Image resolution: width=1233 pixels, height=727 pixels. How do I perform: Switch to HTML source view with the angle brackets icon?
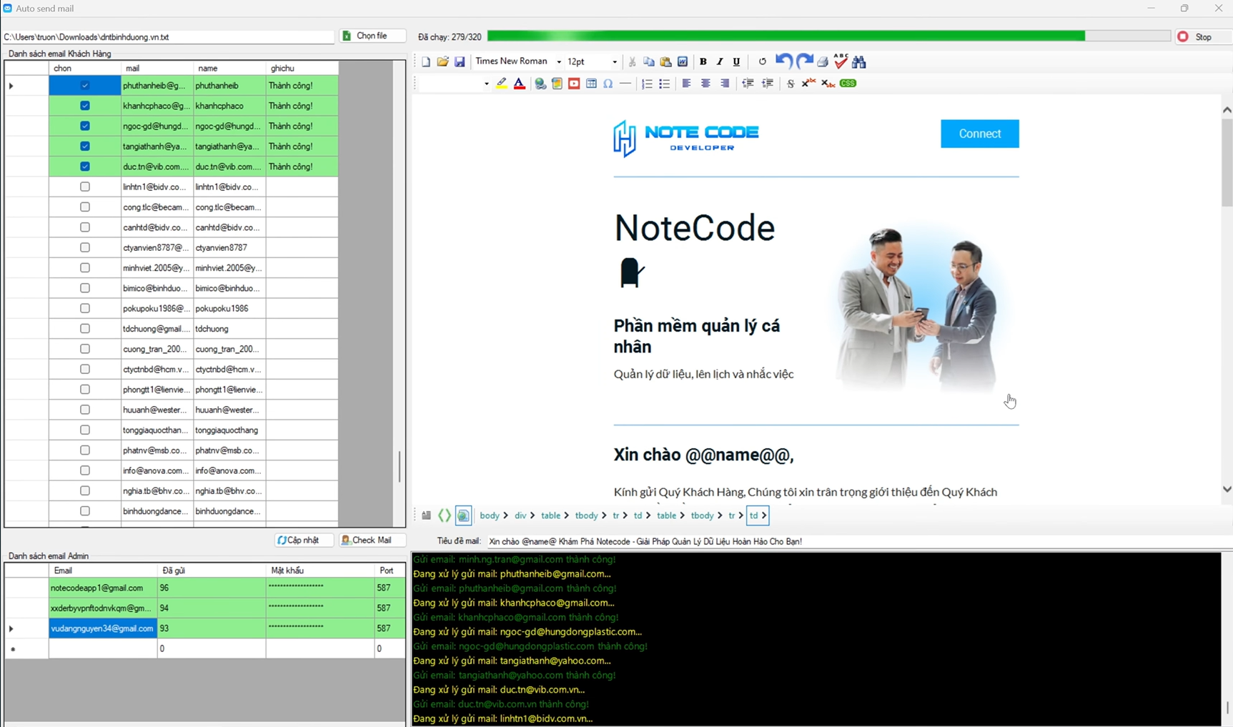pos(445,515)
